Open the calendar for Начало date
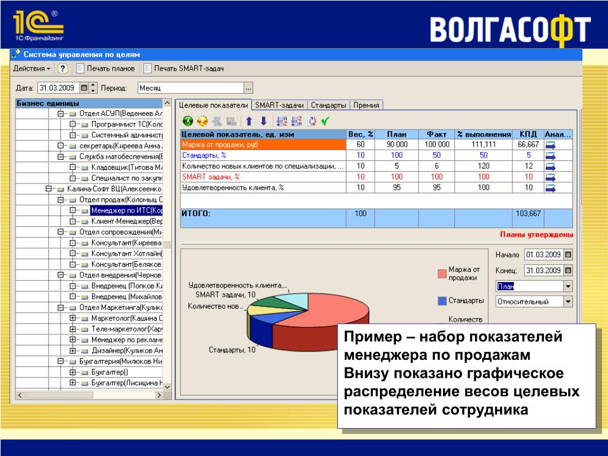The width and height of the screenshot is (608, 456). coord(568,255)
